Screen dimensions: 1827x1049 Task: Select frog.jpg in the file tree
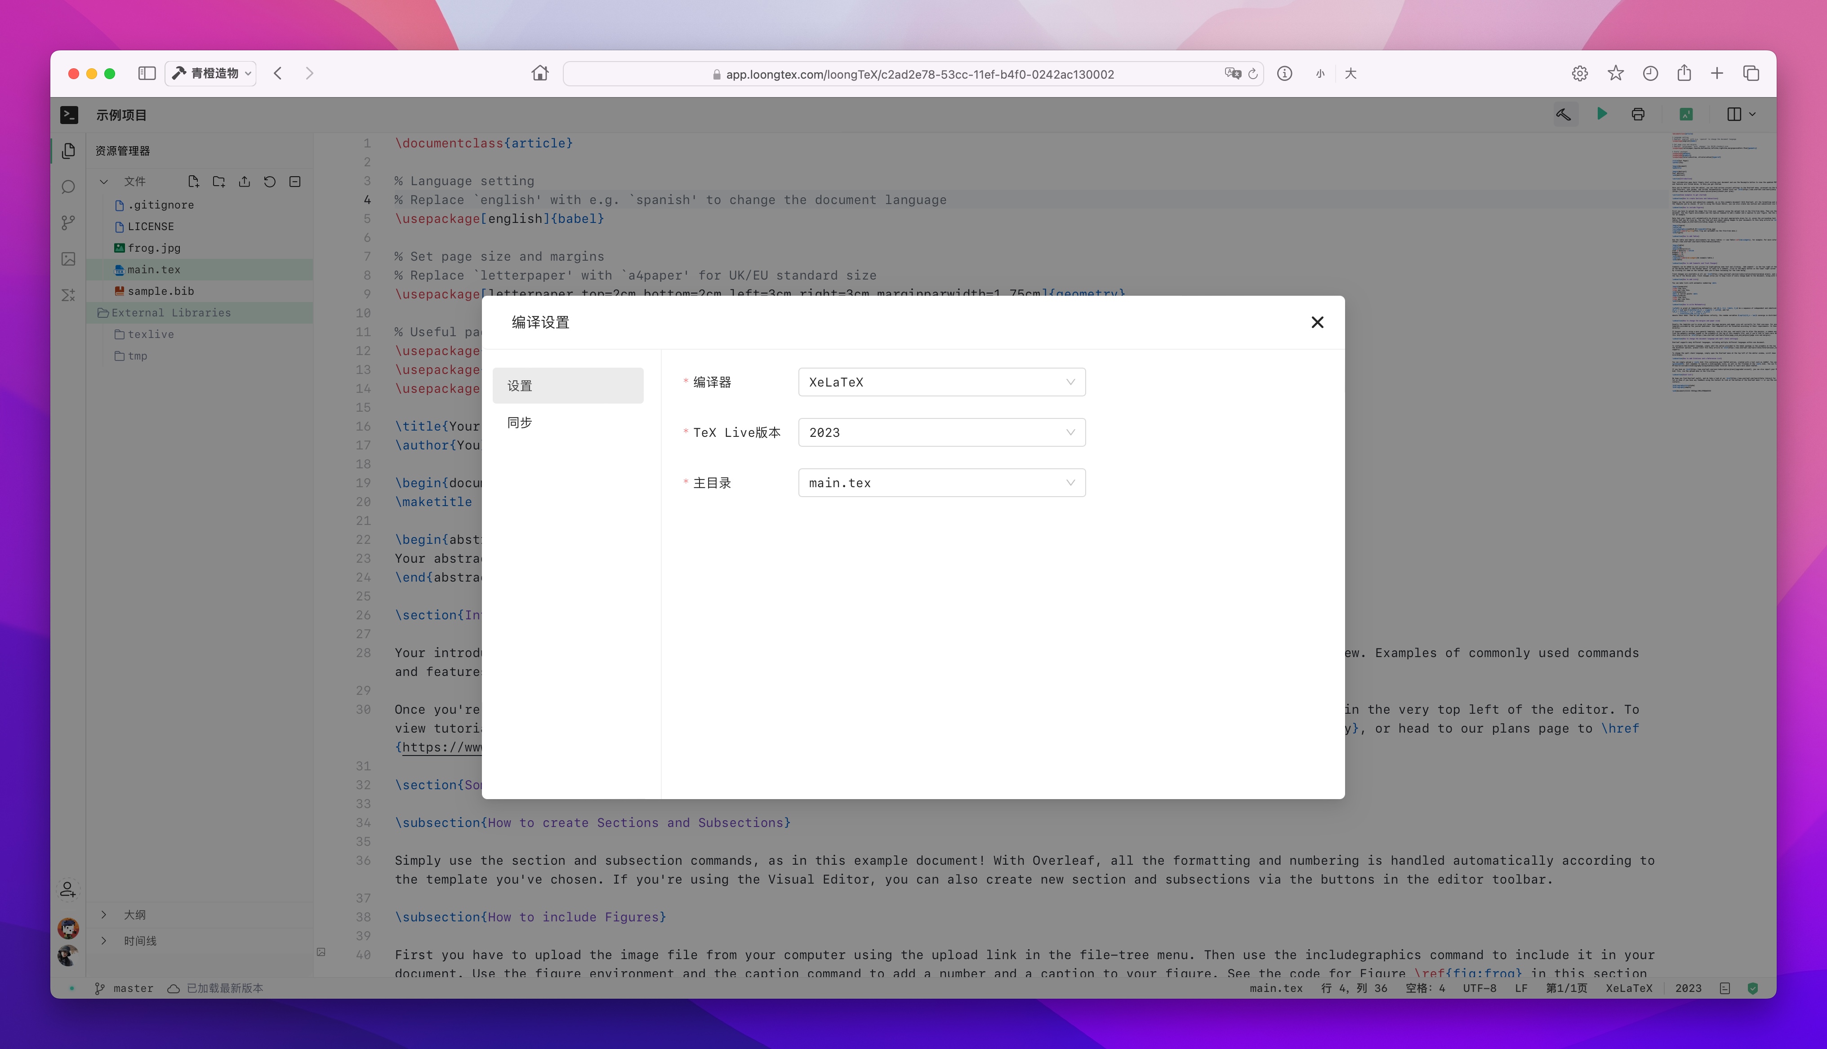coord(154,248)
